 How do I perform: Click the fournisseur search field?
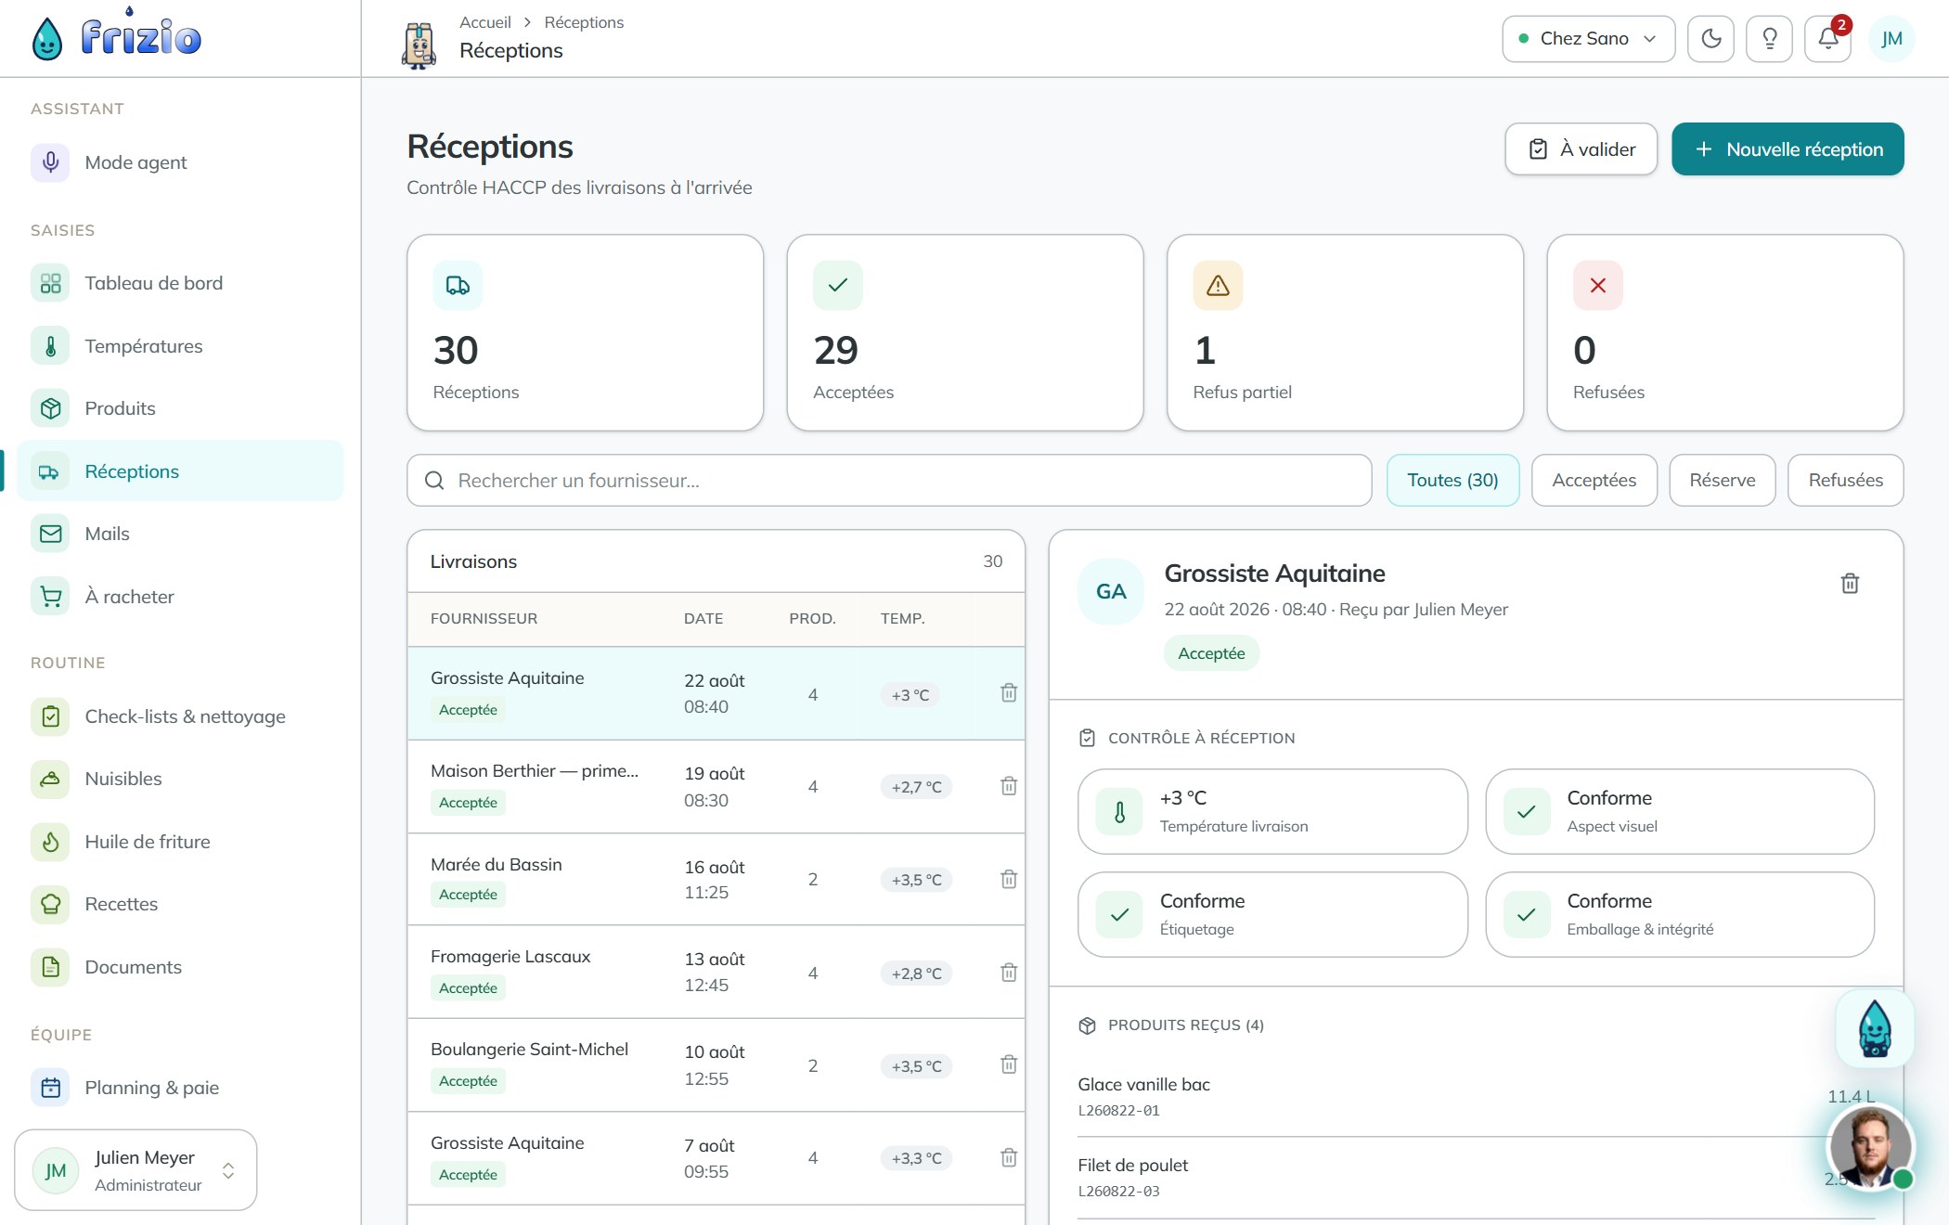pos(889,480)
